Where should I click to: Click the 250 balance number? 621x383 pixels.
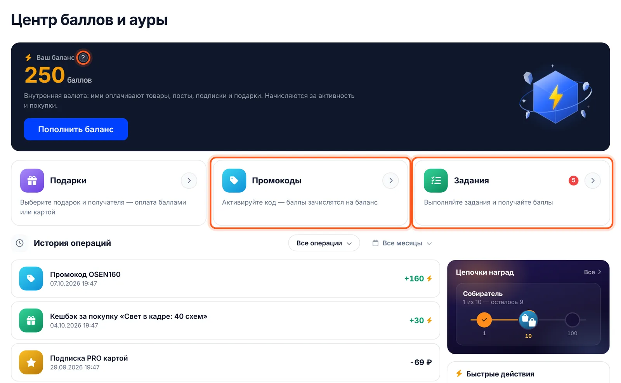click(x=45, y=75)
